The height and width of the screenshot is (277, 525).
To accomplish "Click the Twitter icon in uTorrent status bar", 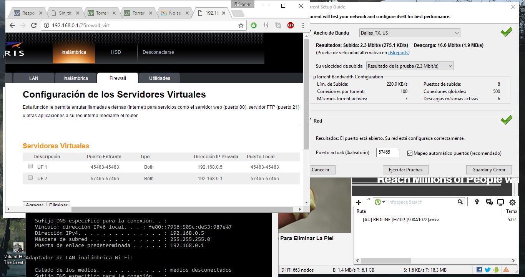I will click(488, 270).
